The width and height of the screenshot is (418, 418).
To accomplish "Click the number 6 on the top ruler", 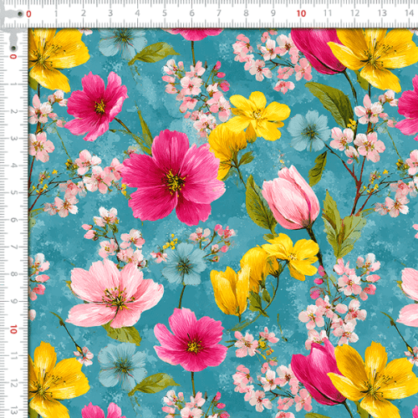I will [191, 13].
